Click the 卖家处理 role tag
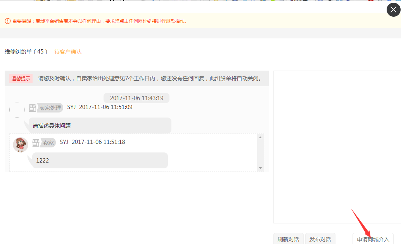Image resolution: width=401 pixels, height=244 pixels. [x=50, y=108]
